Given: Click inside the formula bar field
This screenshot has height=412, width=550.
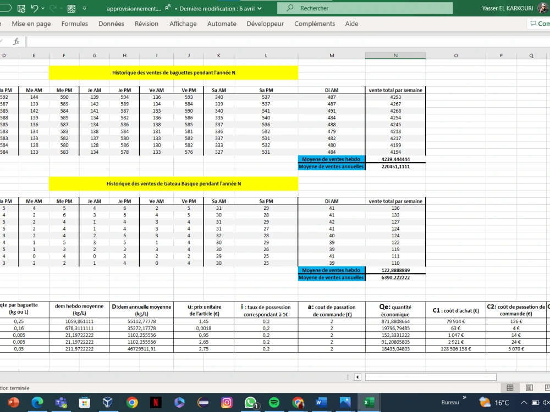Looking at the screenshot, I should (288, 42).
